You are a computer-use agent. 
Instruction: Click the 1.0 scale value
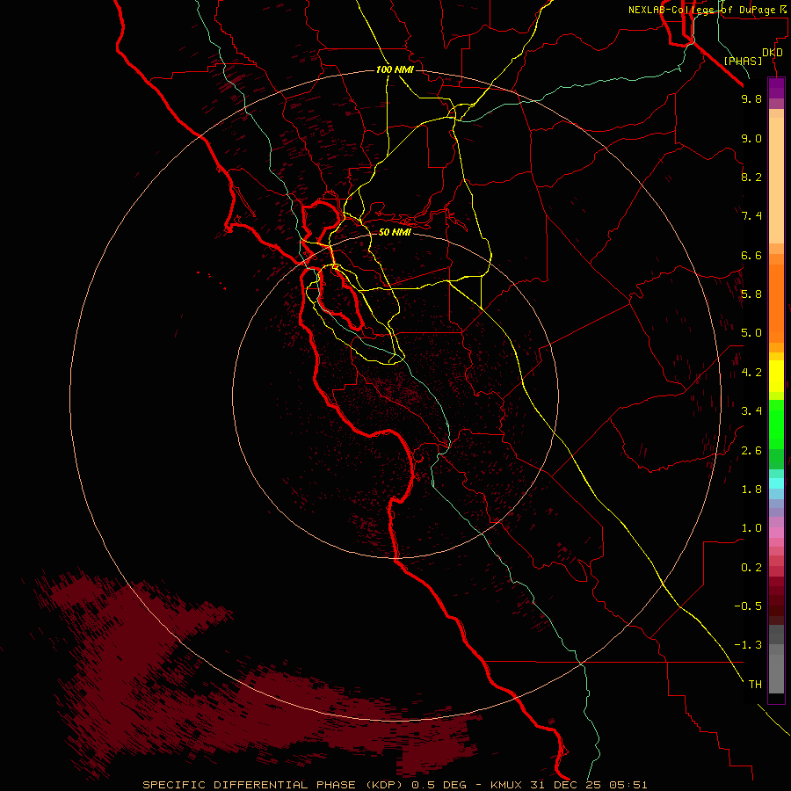tap(751, 528)
